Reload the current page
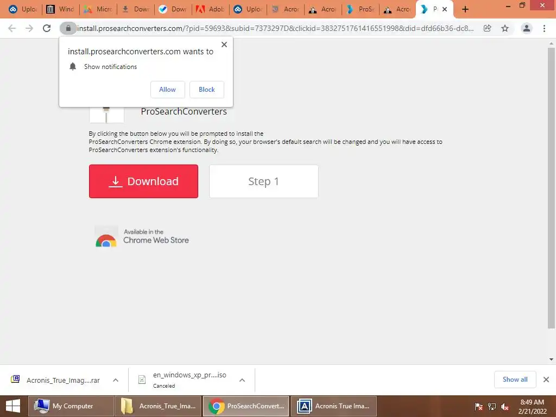The image size is (556, 417). tap(47, 28)
